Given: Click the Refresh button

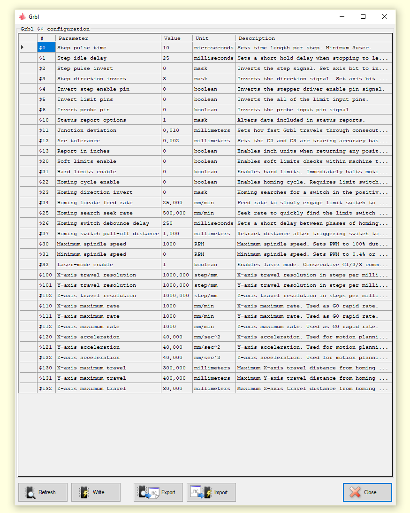Looking at the screenshot, I should (43, 492).
